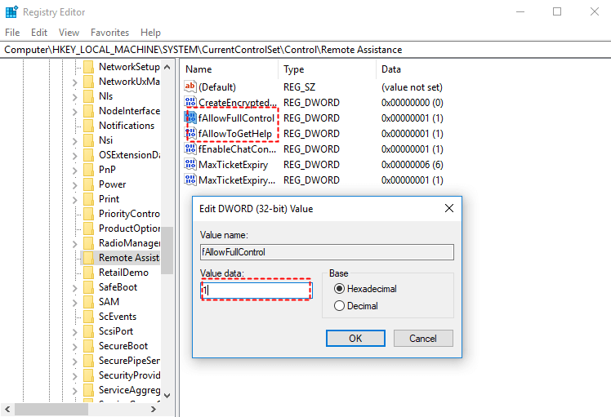Open the Favorites menu
The height and width of the screenshot is (417, 611).
pyautogui.click(x=110, y=33)
